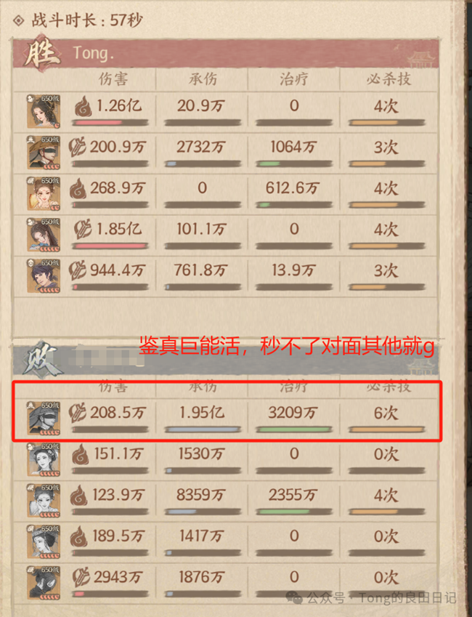The width and height of the screenshot is (472, 617).
Task: Click the 败 defeat badge icon
Action: [x=41, y=359]
